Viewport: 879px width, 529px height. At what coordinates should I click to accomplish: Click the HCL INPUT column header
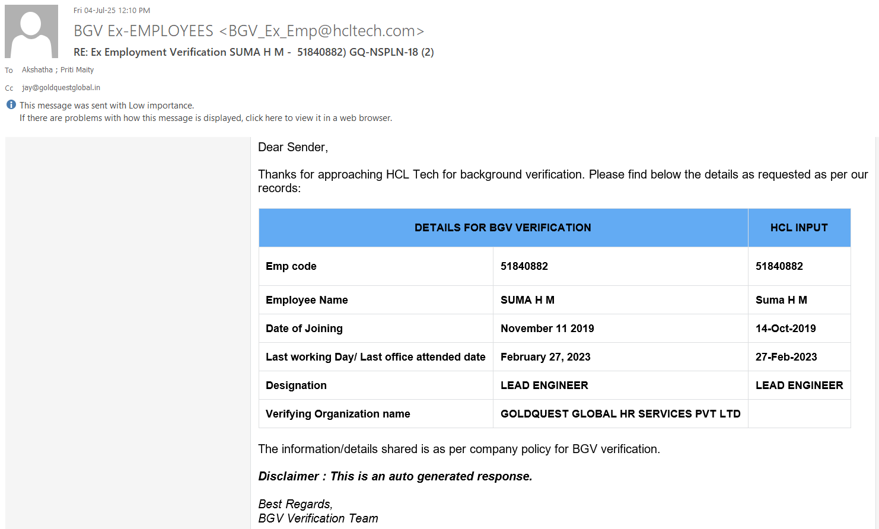click(x=798, y=228)
